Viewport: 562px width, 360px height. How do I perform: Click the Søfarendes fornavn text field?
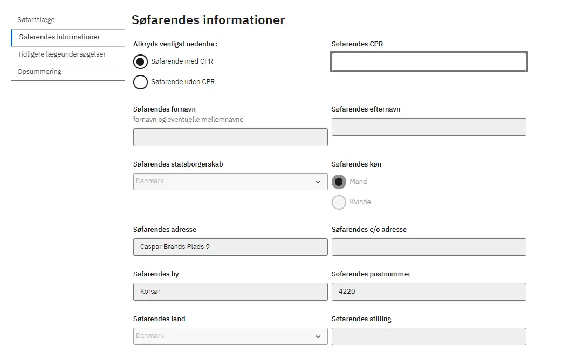tap(230, 137)
